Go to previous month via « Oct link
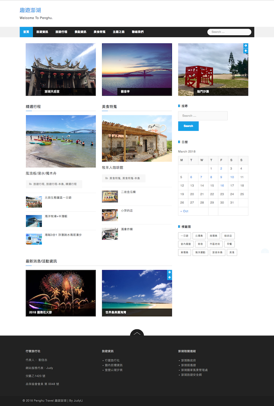274x406 pixels. [184, 211]
